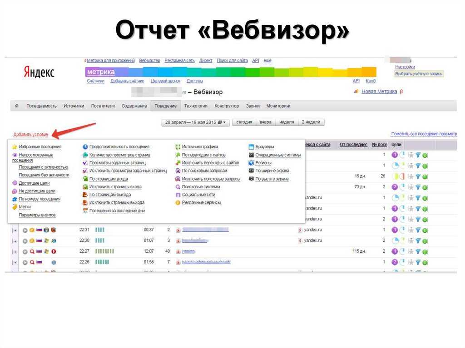The image size is (465, 348).
Task: Expand the visit row at 22:30
Action: point(14,241)
